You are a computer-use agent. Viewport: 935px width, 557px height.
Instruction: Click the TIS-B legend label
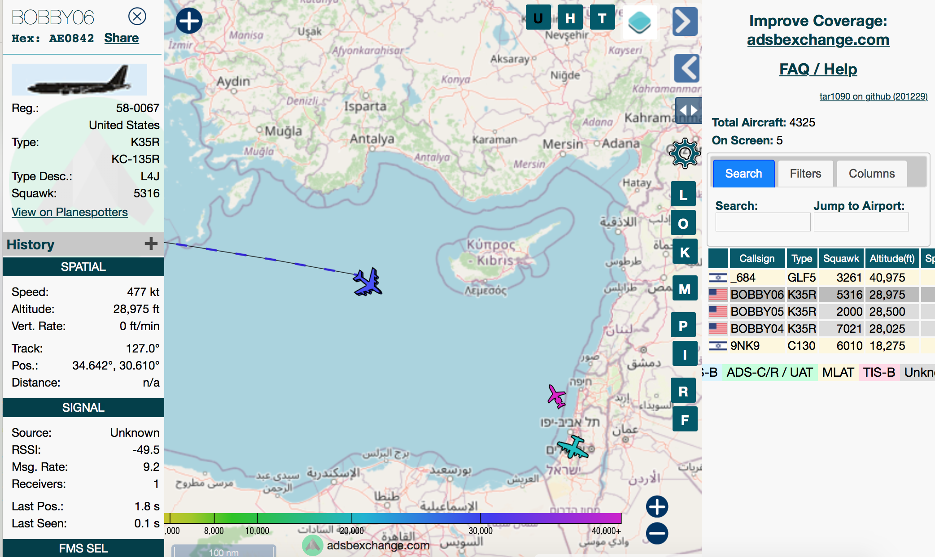(879, 372)
